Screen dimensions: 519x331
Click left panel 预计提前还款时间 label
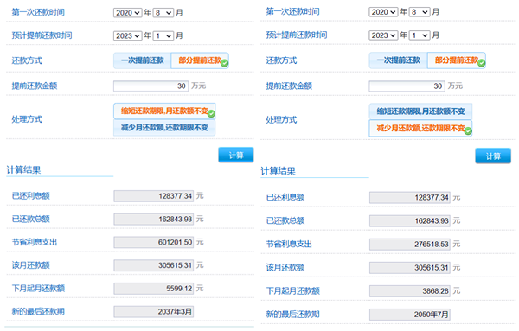point(42,35)
